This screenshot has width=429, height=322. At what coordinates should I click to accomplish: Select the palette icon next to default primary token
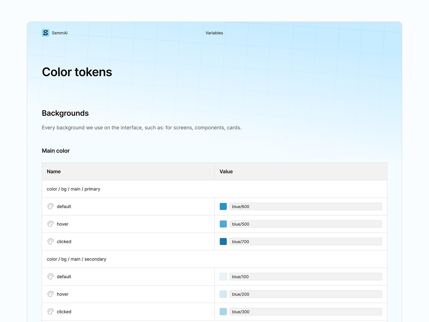click(x=50, y=206)
